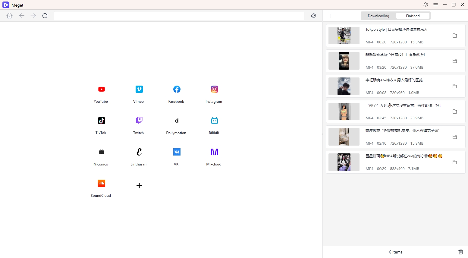
Task: Open the TikTok shortcut
Action: coord(101,121)
